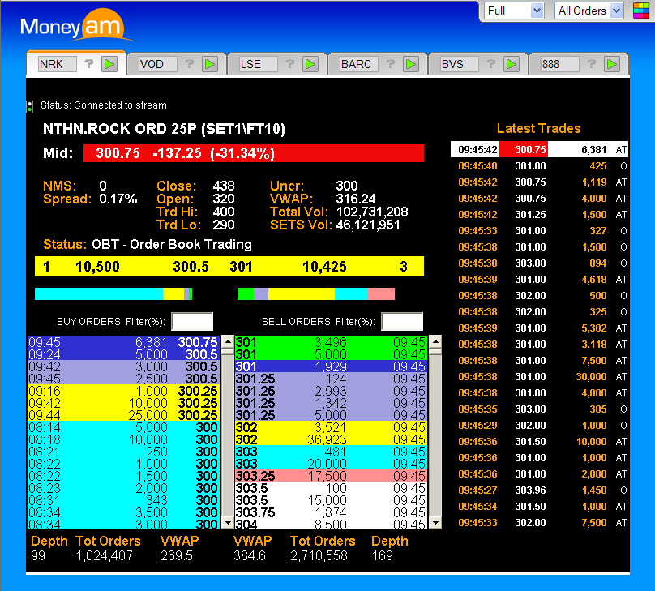The image size is (655, 591).
Task: Open the Full view dropdown
Action: point(514,11)
